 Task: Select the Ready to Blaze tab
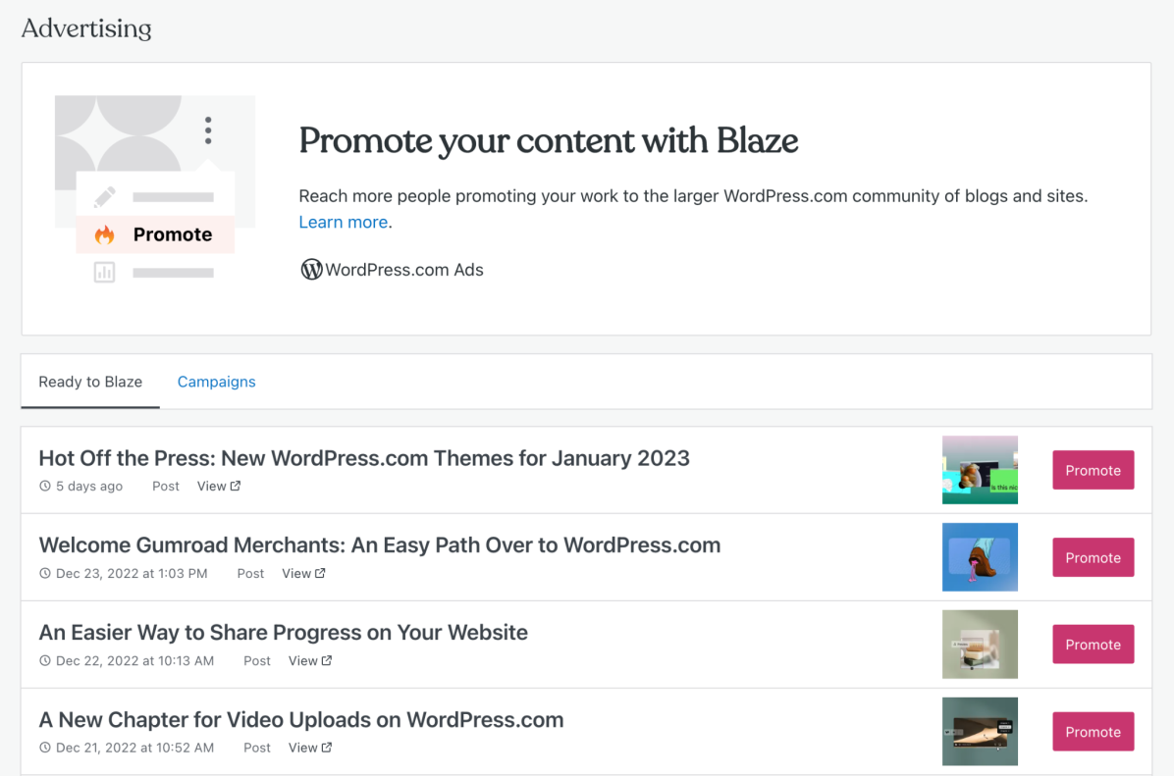[x=90, y=382]
